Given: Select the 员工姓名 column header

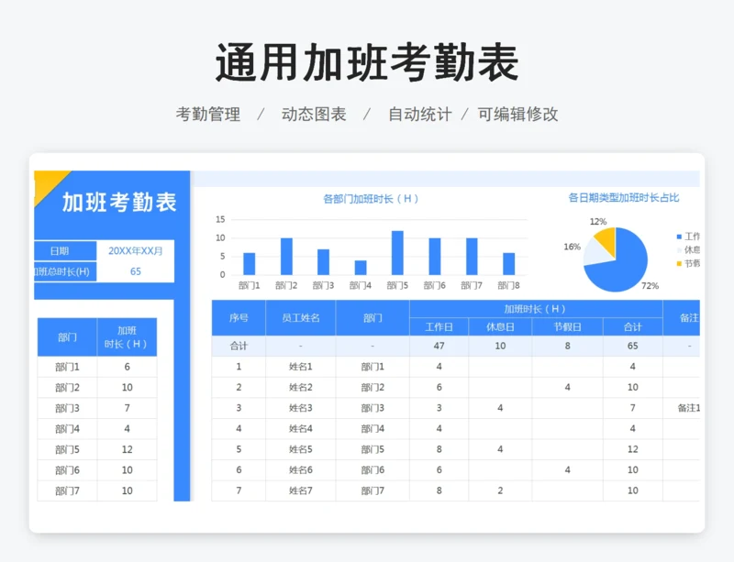Looking at the screenshot, I should point(301,318).
